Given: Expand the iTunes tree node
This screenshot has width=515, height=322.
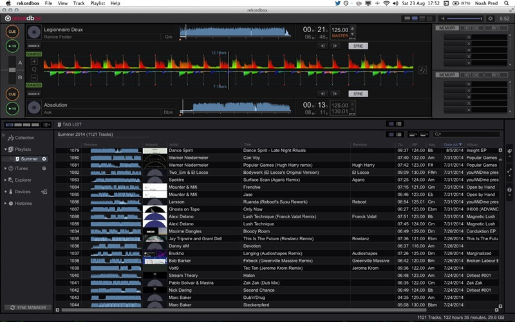Looking at the screenshot, I should [x=6, y=169].
